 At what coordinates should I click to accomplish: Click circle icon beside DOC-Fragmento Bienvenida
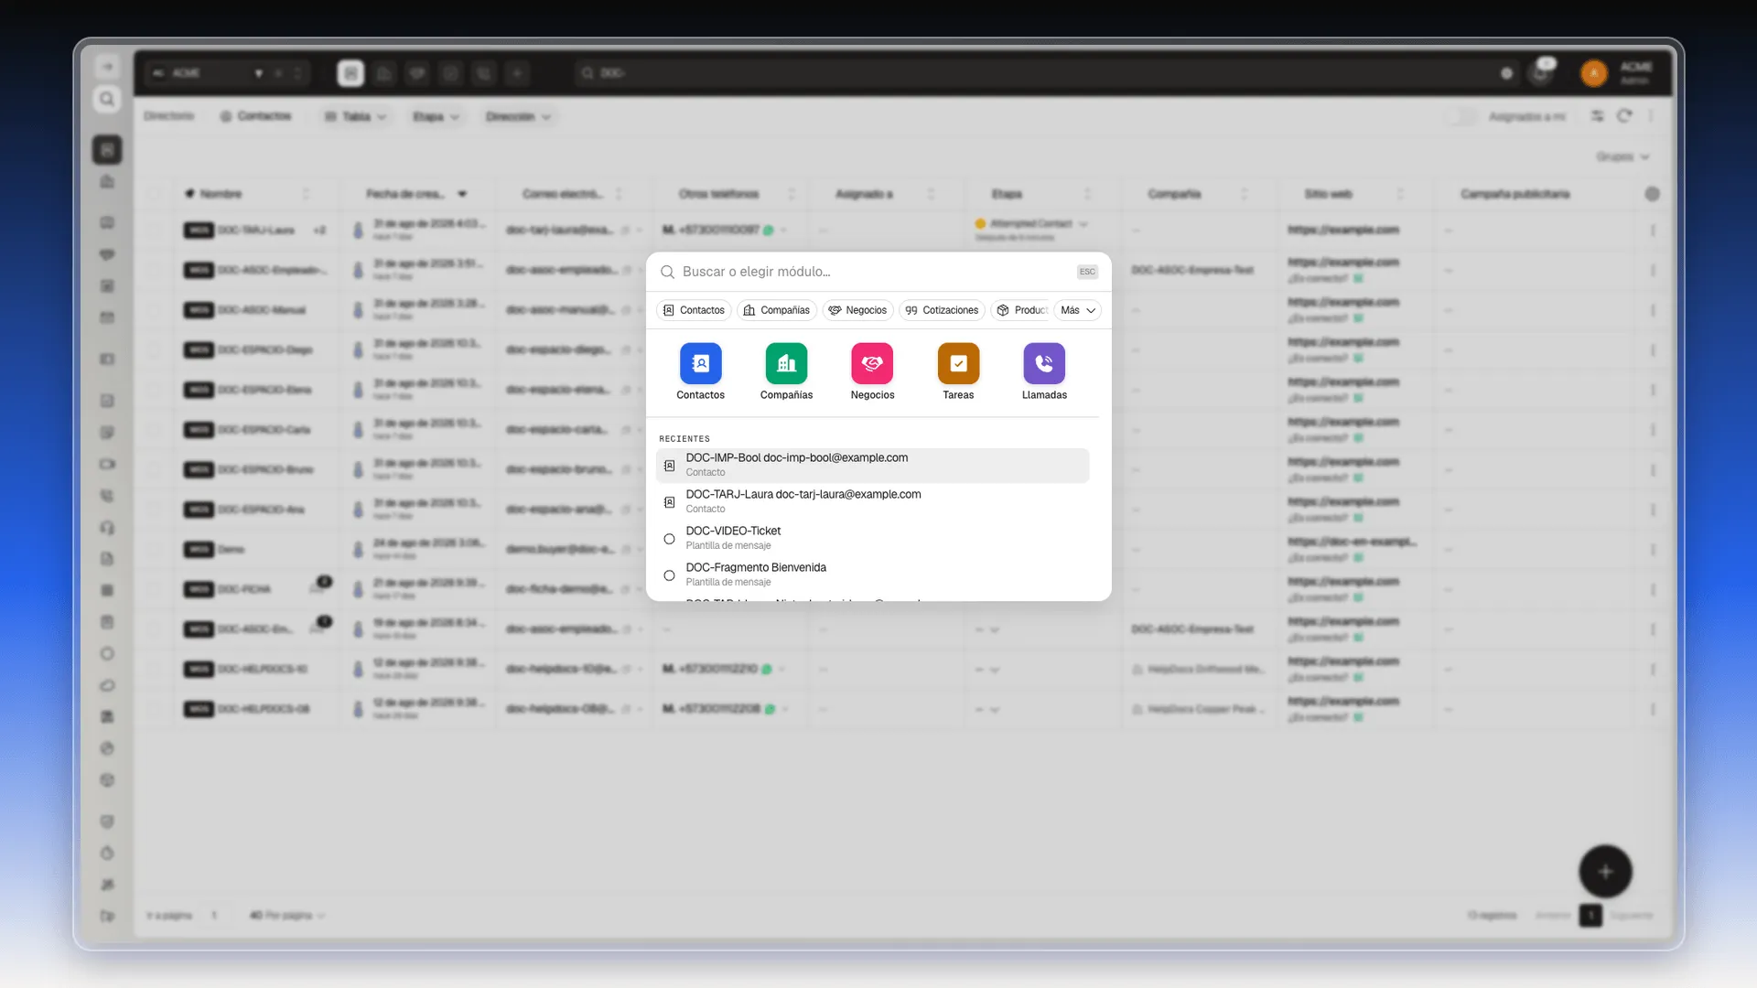tap(669, 575)
